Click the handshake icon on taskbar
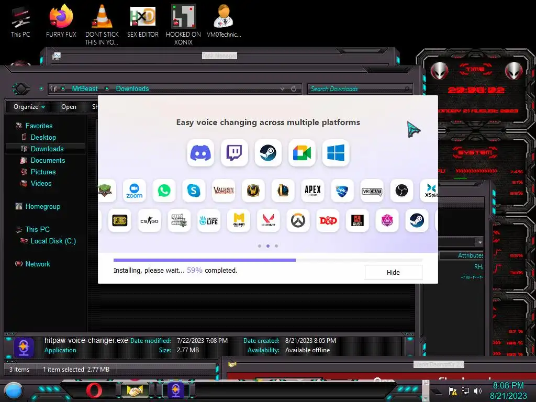This screenshot has width=536, height=402. coord(135,390)
